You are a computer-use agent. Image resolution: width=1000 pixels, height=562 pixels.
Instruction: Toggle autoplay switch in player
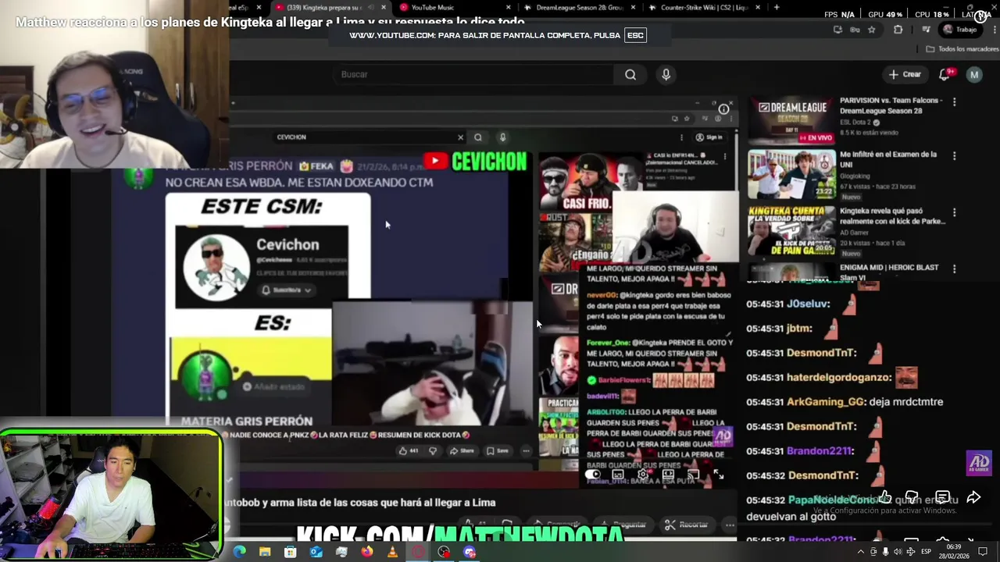click(593, 474)
